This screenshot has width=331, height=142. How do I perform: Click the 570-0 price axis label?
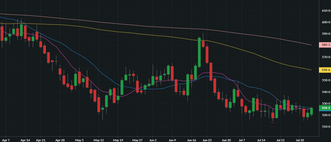click(x=326, y=57)
